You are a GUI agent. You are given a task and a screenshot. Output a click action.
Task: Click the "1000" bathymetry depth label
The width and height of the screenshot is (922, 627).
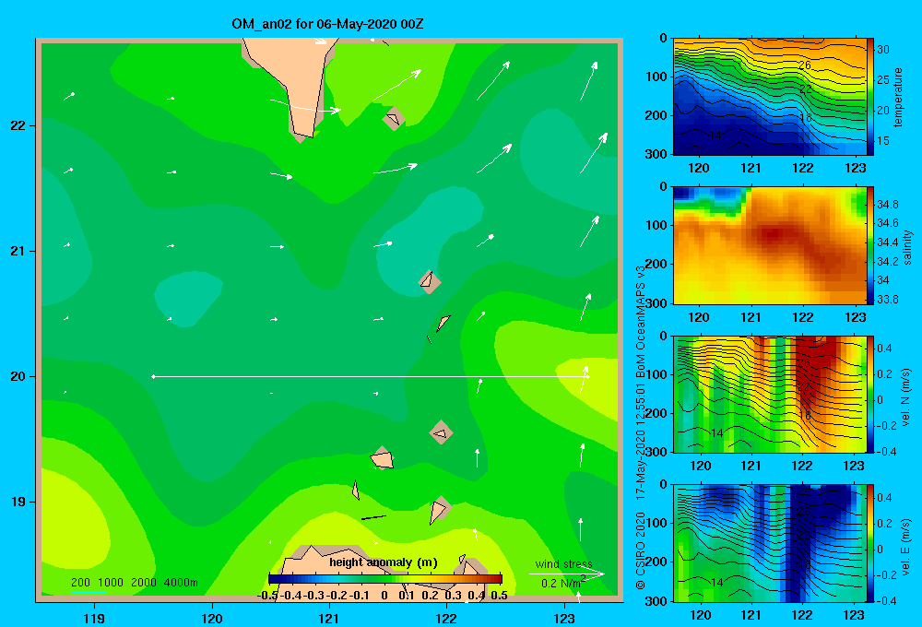coord(111,583)
